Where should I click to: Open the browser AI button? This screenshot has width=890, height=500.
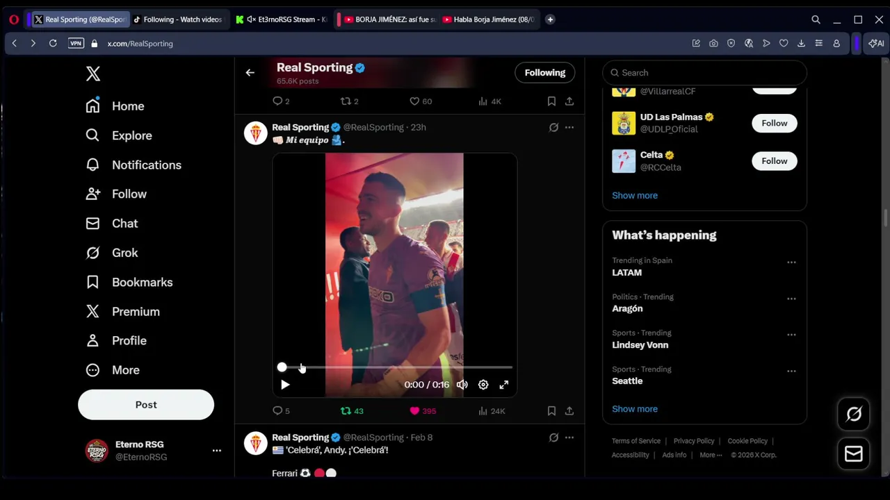point(876,43)
